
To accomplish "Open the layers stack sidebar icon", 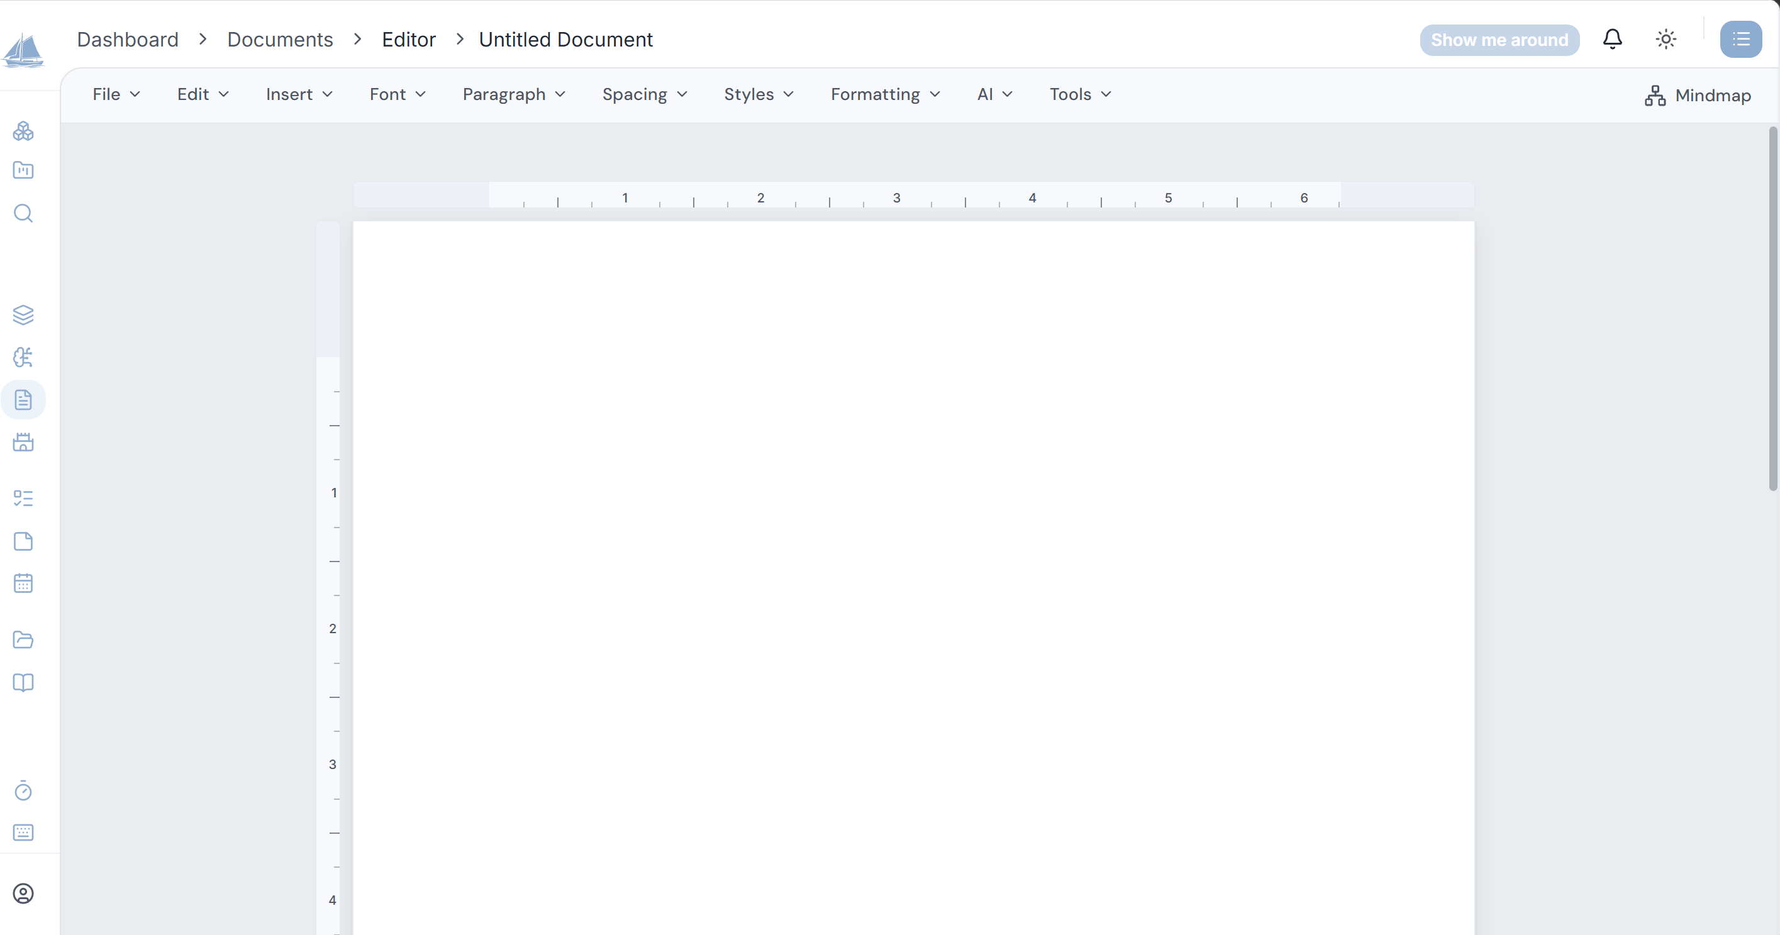I will 23,315.
